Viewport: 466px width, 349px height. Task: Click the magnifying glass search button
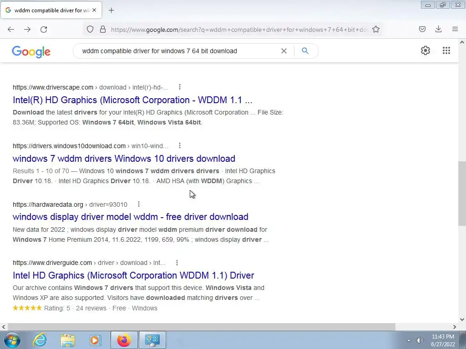[305, 51]
